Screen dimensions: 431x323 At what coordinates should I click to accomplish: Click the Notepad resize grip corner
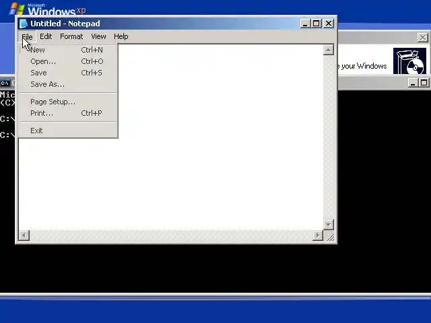329,236
